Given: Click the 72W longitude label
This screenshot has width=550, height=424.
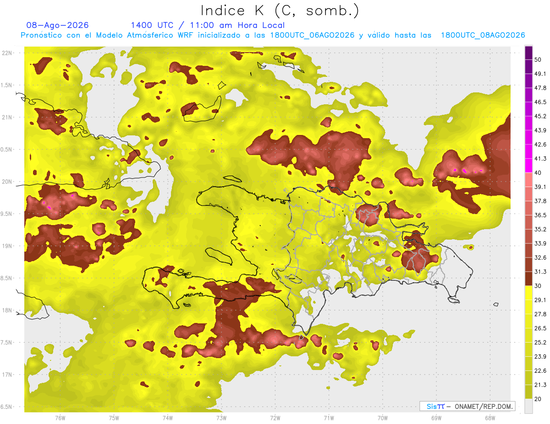Looking at the screenshot, I should 275,418.
